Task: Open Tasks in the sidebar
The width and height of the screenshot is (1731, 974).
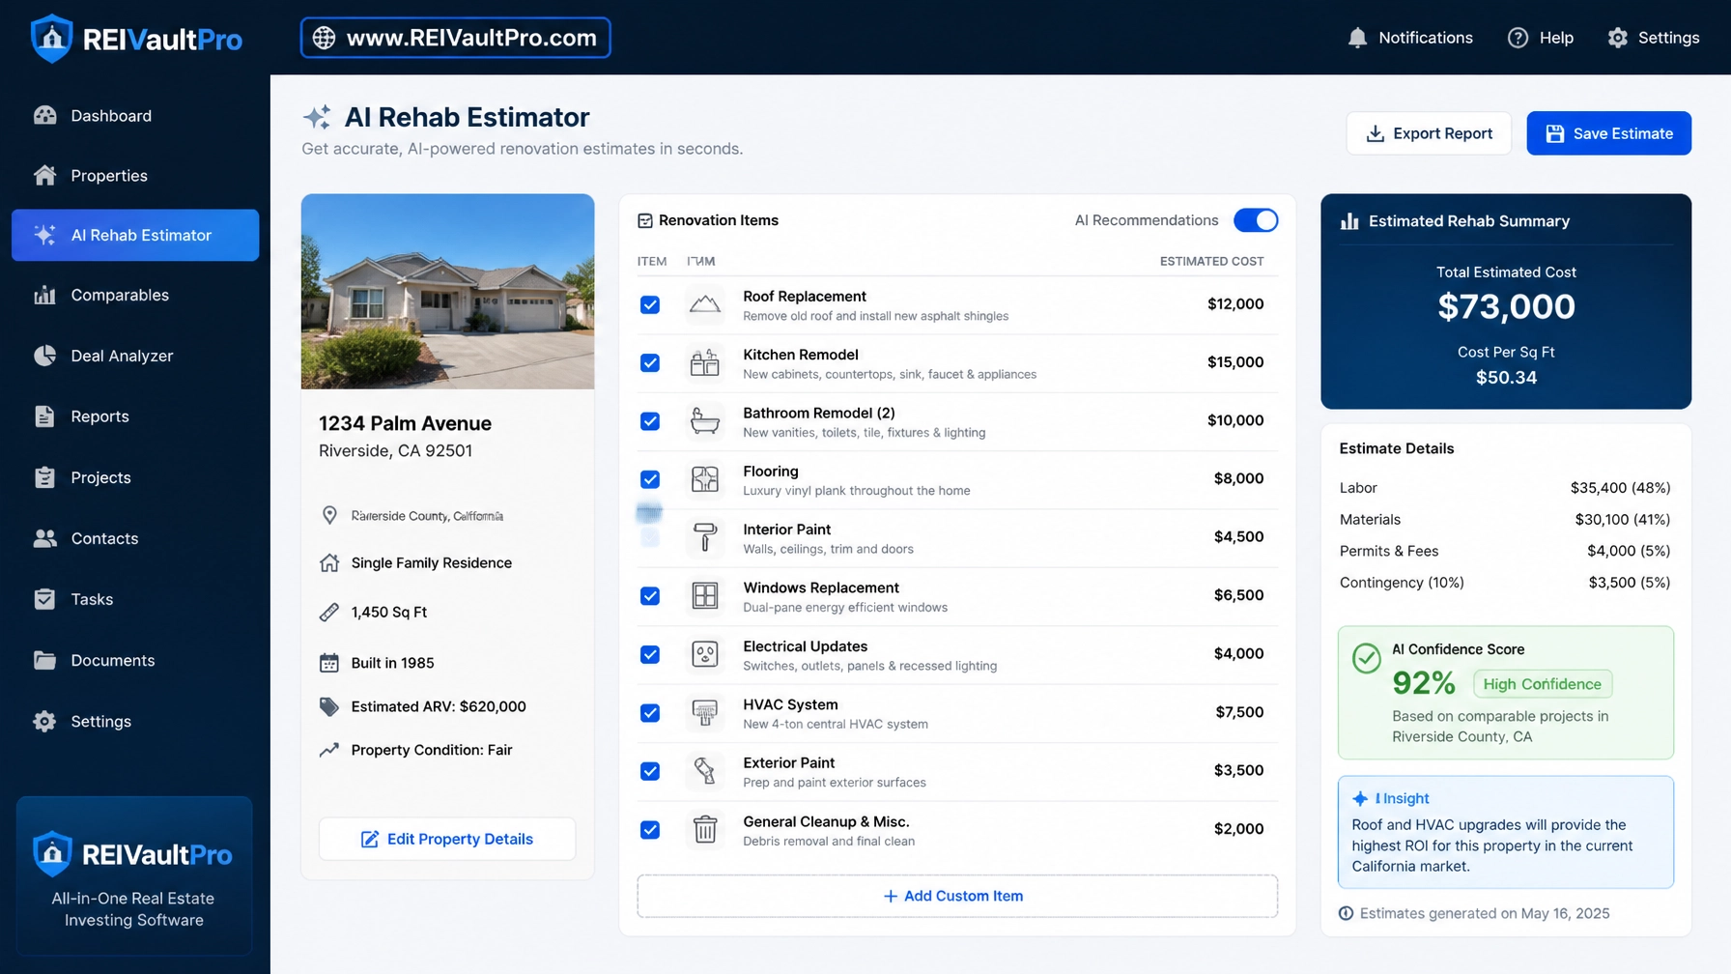Action: click(x=135, y=599)
